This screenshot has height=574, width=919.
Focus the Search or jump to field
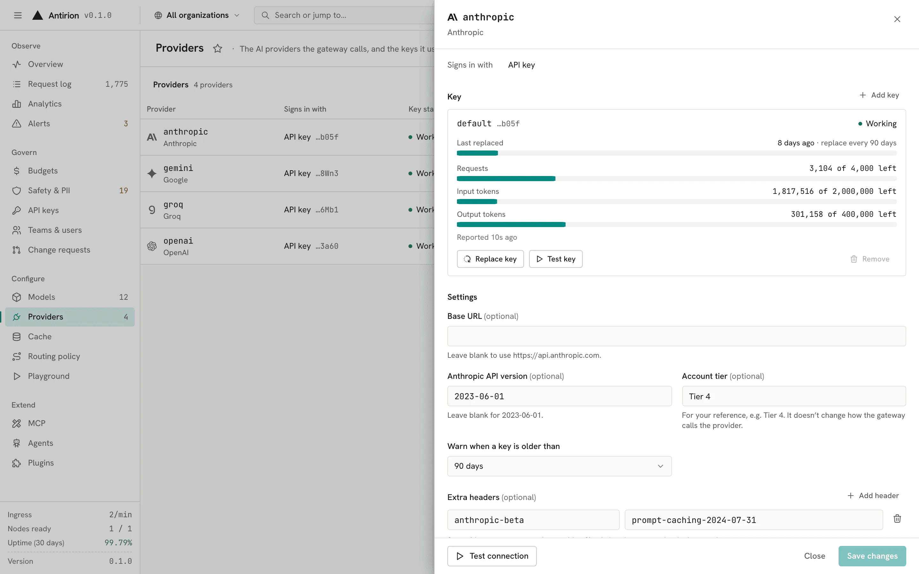[344, 15]
